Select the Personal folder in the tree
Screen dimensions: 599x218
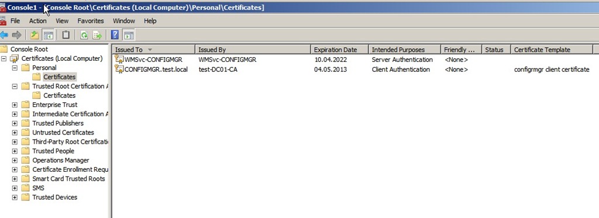(44, 68)
